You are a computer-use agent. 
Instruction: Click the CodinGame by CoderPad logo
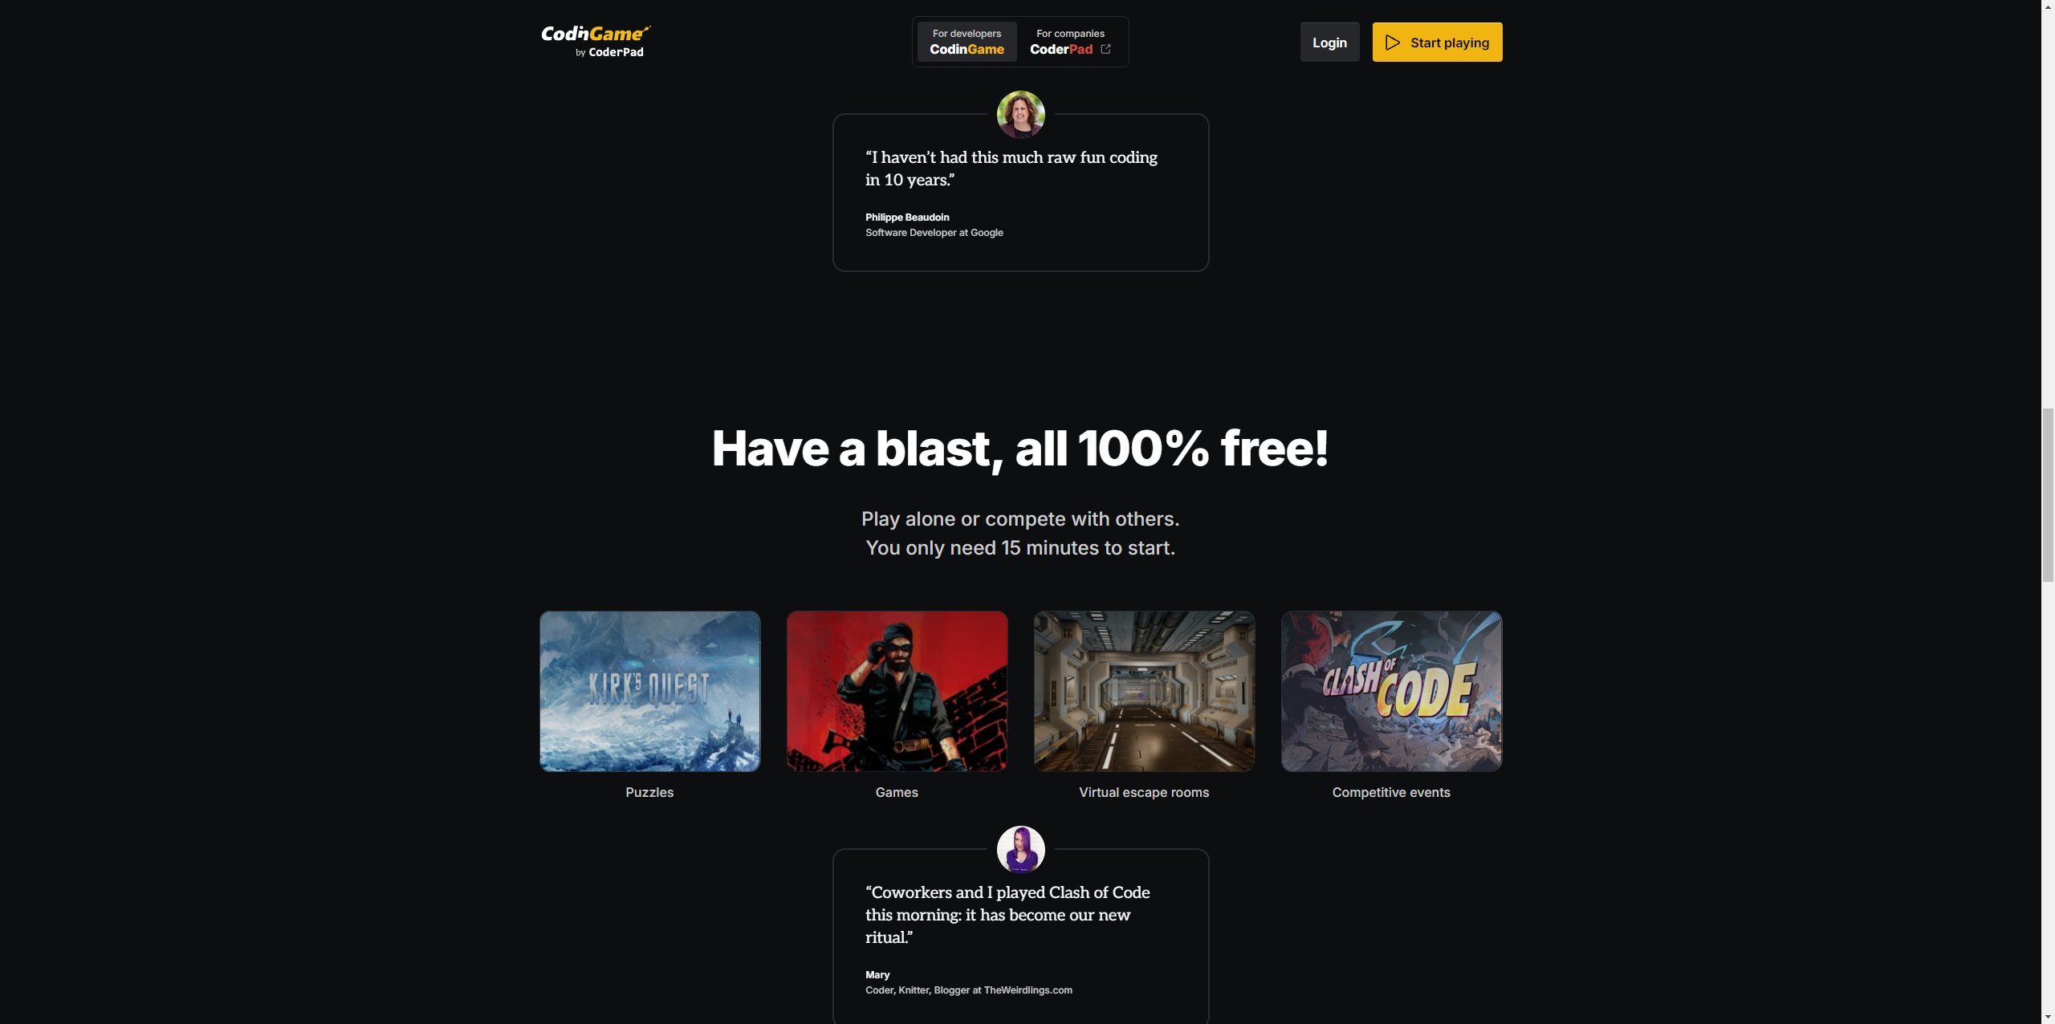point(596,42)
